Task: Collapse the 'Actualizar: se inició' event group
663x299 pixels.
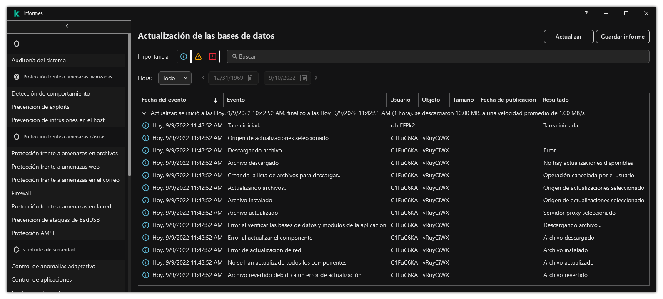Action: [144, 113]
